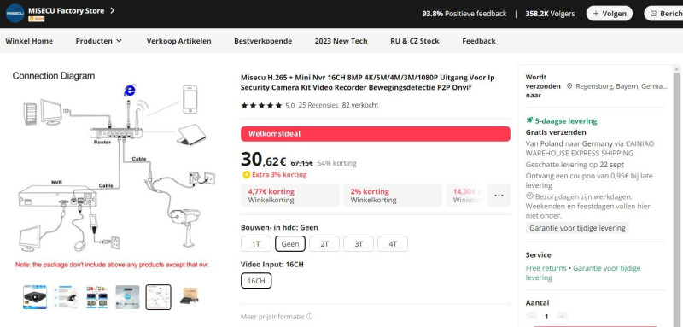This screenshot has width=683, height=327.
Task: Expand the Producten dropdown menu
Action: coord(99,41)
